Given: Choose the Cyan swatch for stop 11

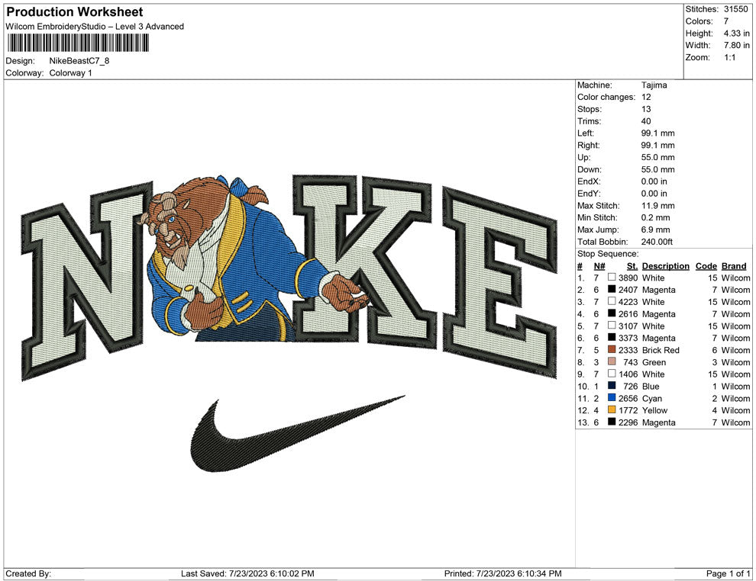Looking at the screenshot, I should [612, 397].
